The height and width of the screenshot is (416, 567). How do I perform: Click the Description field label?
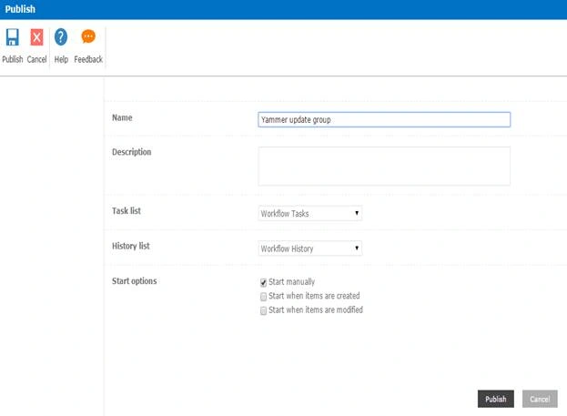pyautogui.click(x=132, y=152)
